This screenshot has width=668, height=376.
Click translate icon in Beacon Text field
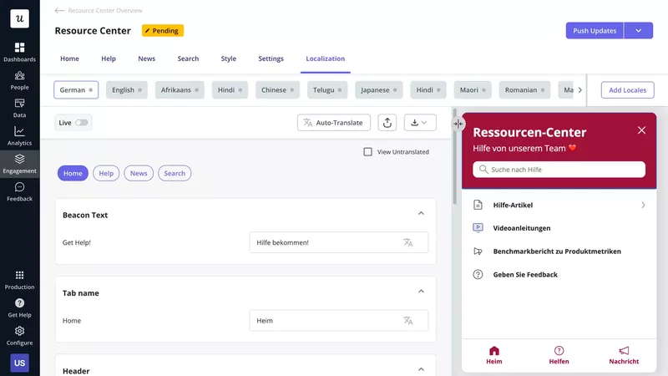tap(407, 242)
